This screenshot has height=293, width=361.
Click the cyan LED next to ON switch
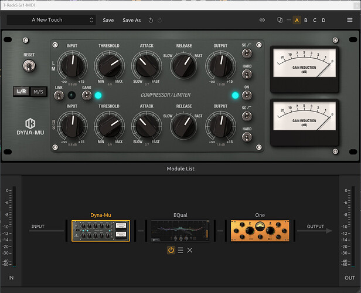click(236, 95)
